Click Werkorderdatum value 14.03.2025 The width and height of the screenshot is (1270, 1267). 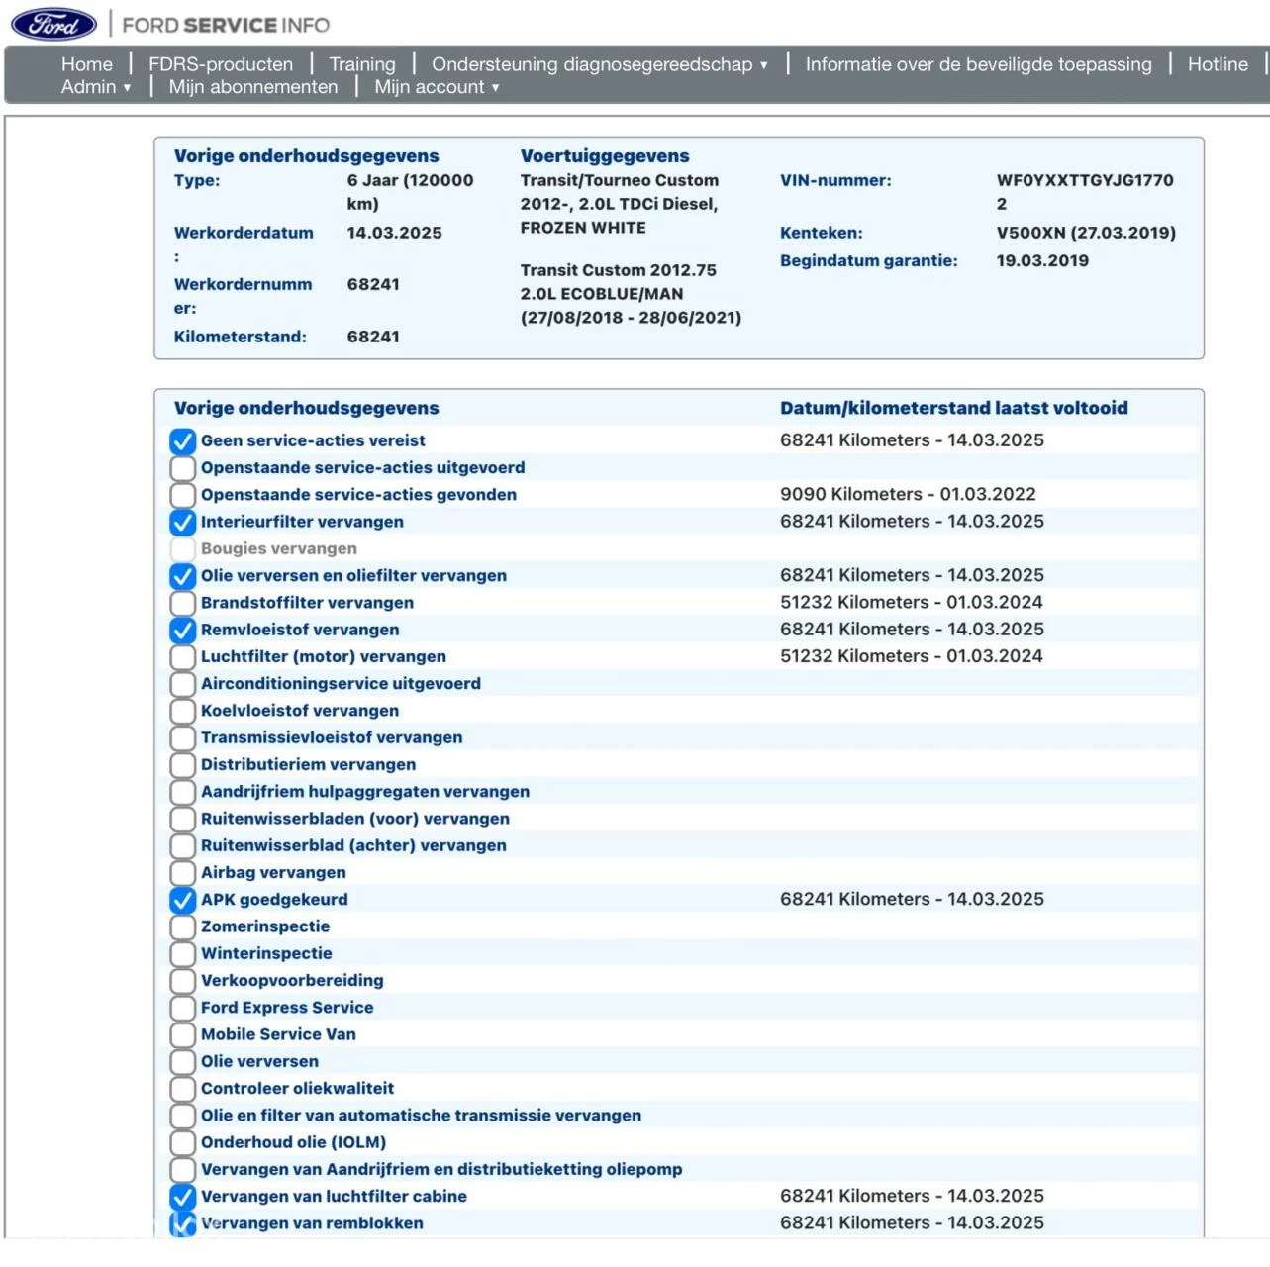[x=394, y=233]
